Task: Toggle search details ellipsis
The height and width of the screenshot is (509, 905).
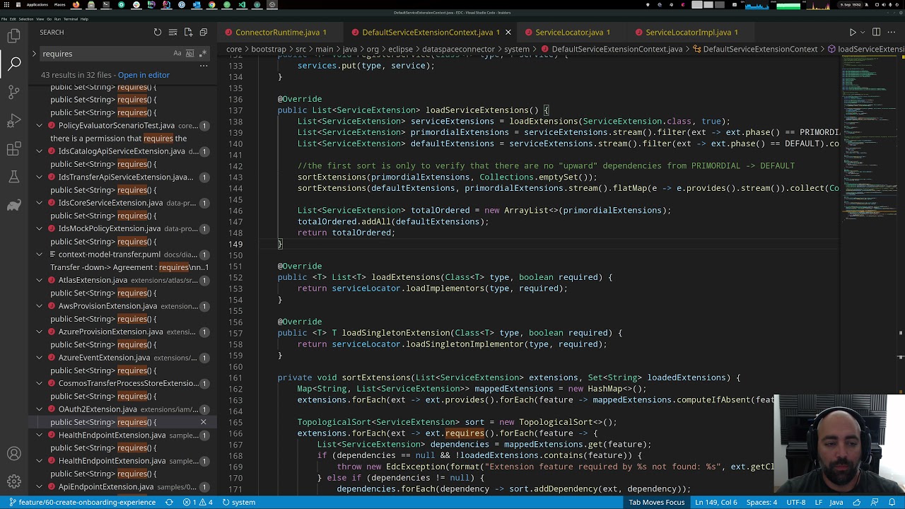Action: coord(203,66)
